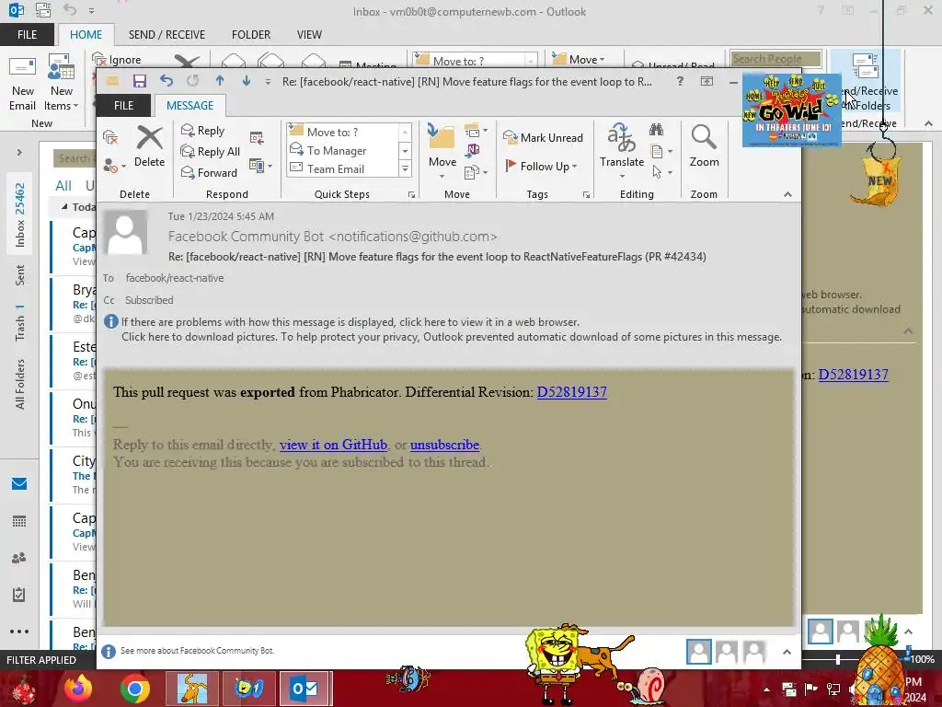Viewport: 942px width, 707px height.
Task: Go to next item with the down arrow
Action: tap(247, 81)
